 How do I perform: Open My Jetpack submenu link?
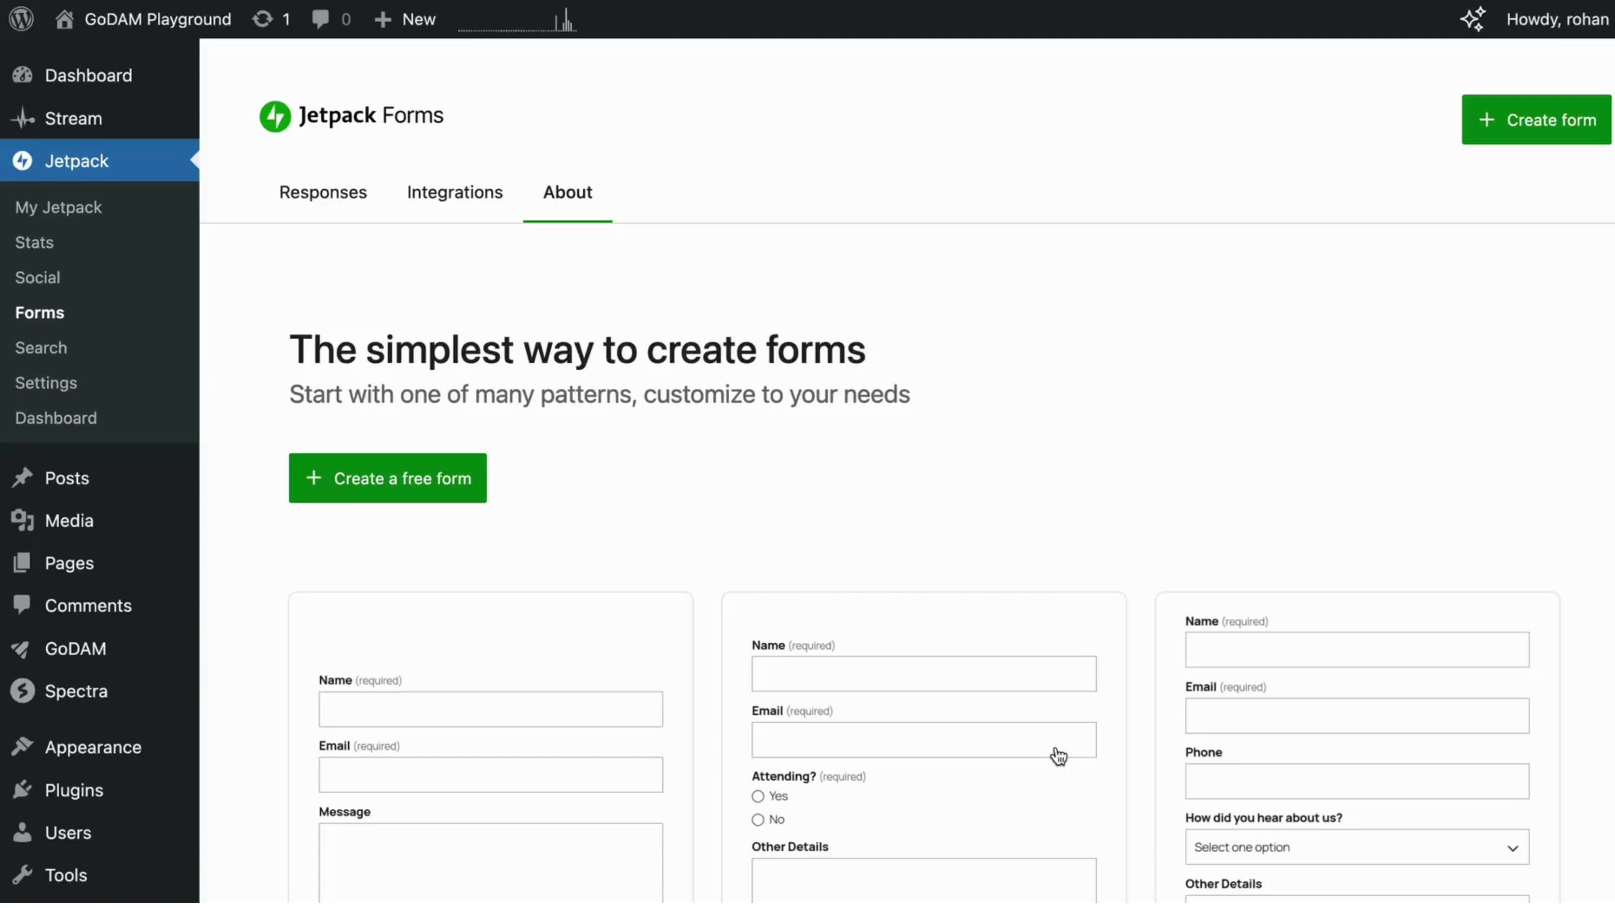click(58, 207)
